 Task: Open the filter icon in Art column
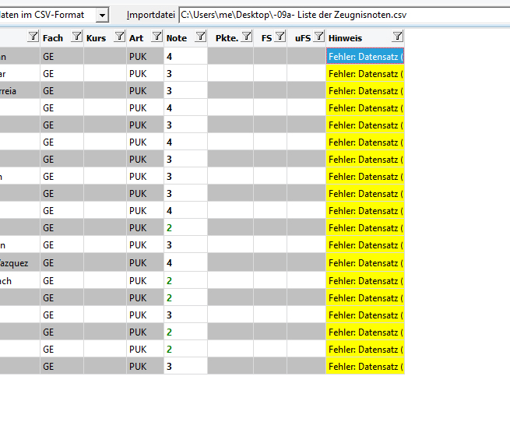[x=157, y=36]
